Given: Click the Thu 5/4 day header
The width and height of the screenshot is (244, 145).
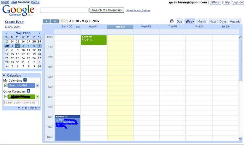Looking at the screenshot, I should click(x=172, y=27).
